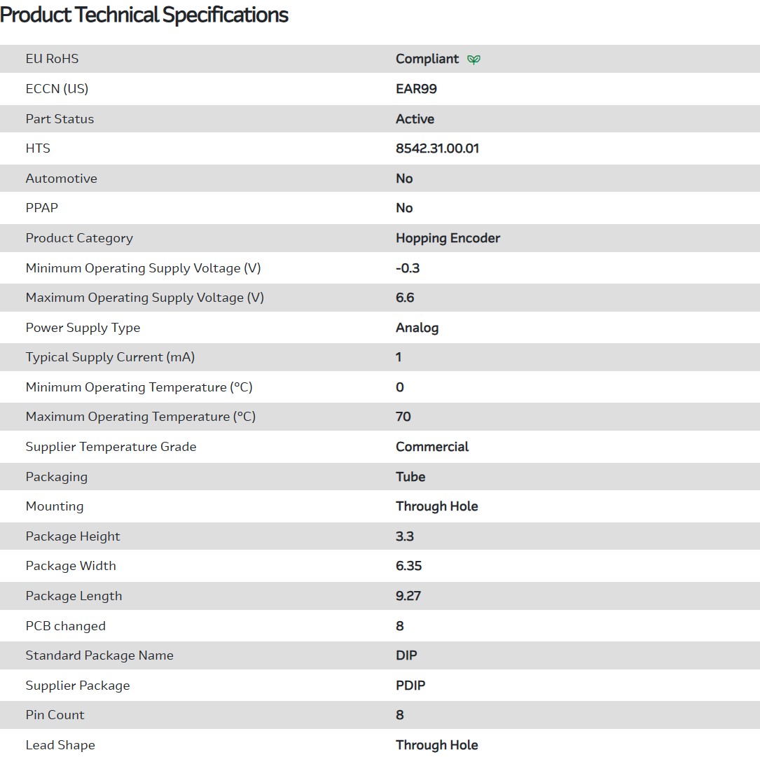Screen dimensions: 760x757
Task: Click the Power Supply Type row label
Action: [x=83, y=328]
